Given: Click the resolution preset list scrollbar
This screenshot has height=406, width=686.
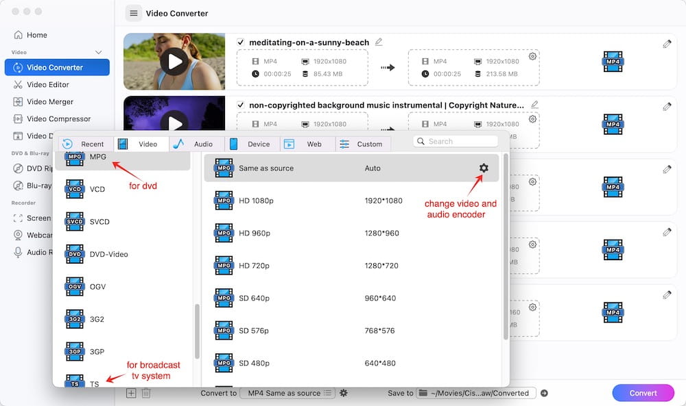Looking at the screenshot, I should click(x=506, y=246).
